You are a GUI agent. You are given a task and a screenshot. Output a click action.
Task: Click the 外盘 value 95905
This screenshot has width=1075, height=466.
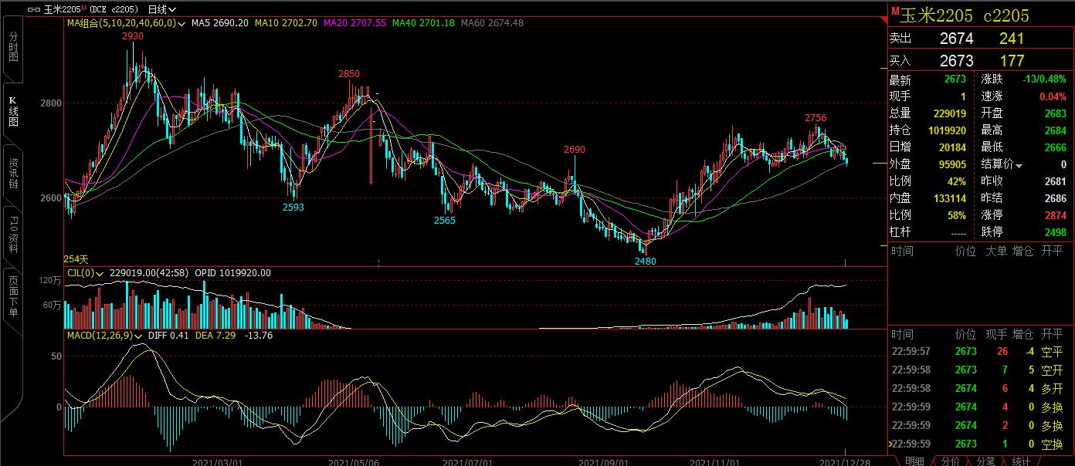click(x=954, y=165)
